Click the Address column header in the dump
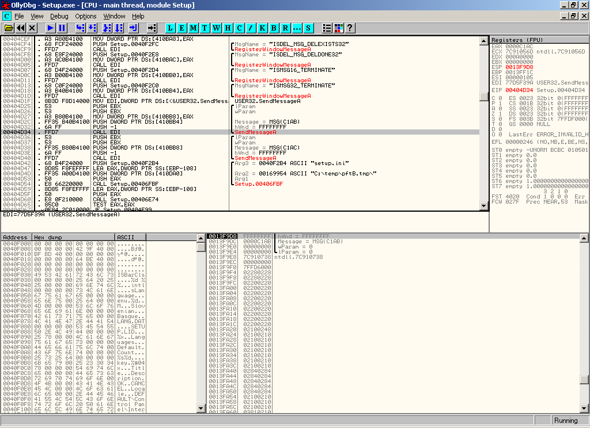This screenshot has height=428, width=590. (17, 237)
